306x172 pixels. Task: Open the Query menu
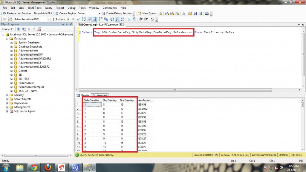[x=48, y=8]
